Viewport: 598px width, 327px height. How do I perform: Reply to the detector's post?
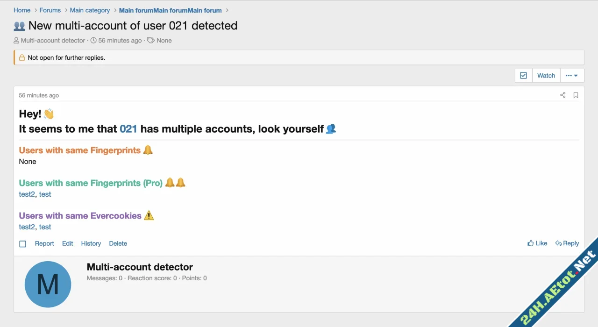click(x=570, y=243)
